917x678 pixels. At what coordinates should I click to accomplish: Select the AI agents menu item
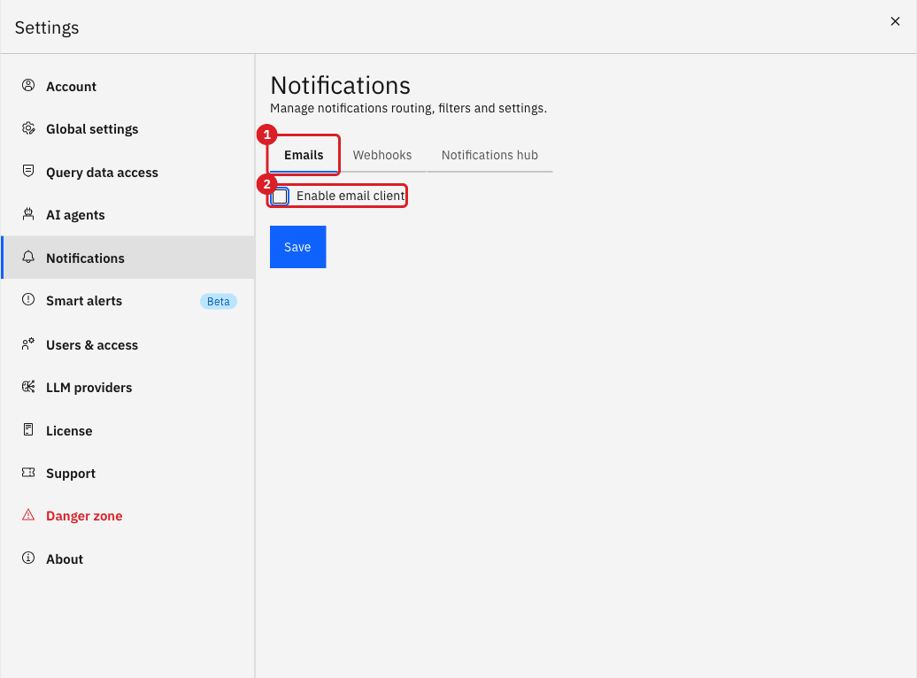pyautogui.click(x=128, y=215)
